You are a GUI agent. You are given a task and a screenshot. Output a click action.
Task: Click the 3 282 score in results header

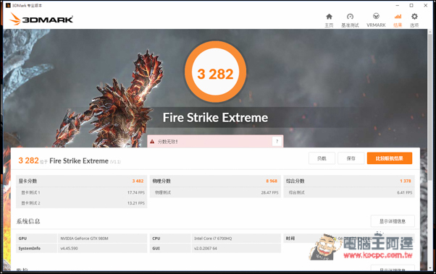28,160
